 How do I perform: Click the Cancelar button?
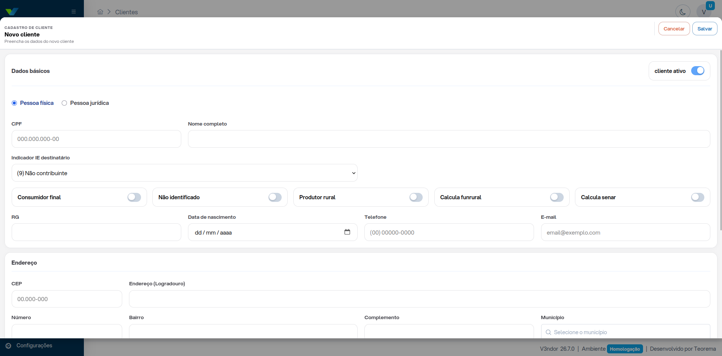[x=674, y=29]
